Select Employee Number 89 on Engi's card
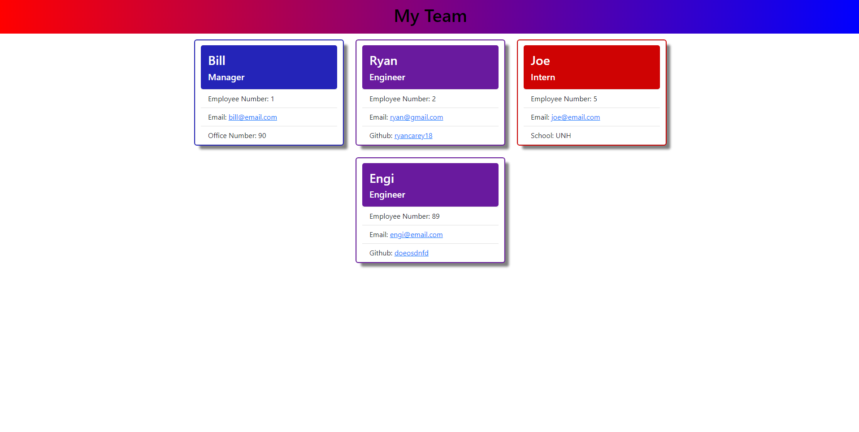The image size is (859, 432). point(404,216)
